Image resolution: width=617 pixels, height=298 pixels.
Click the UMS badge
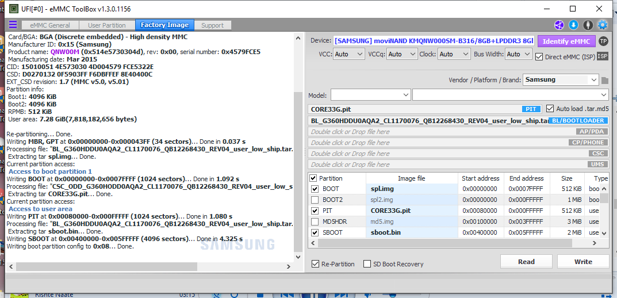(x=597, y=165)
